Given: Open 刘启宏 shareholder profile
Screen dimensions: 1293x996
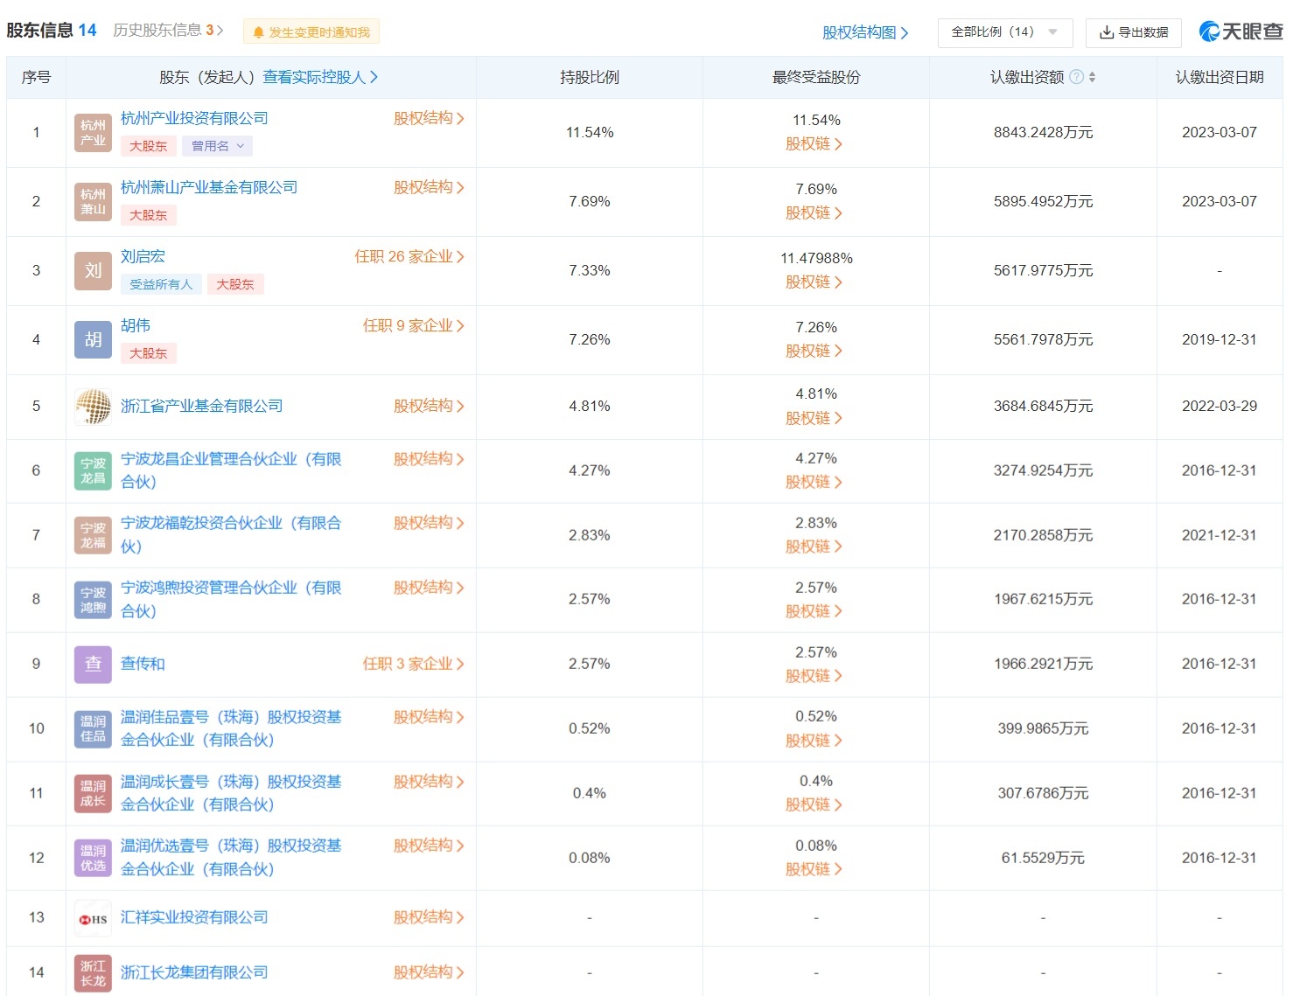Looking at the screenshot, I should (143, 256).
